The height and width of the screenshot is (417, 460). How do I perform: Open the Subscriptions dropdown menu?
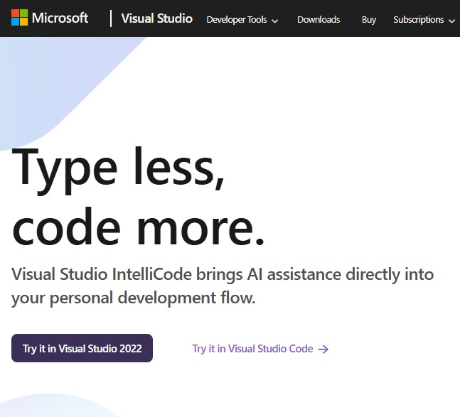419,20
